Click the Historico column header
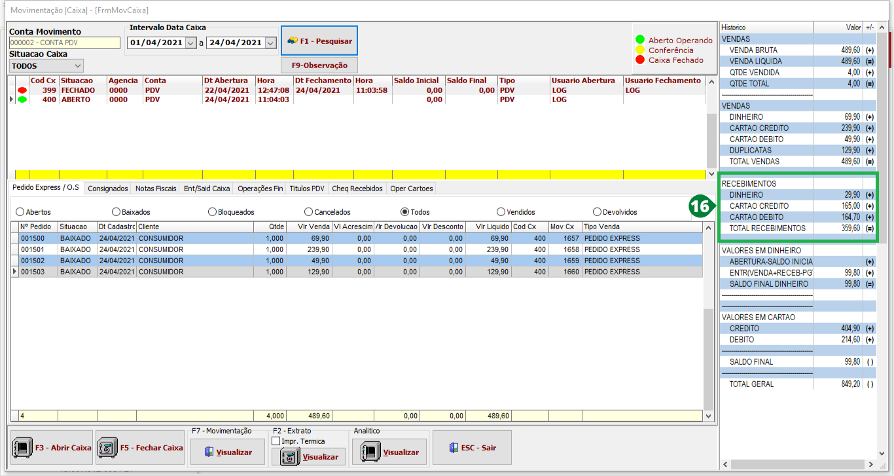This screenshot has height=476, width=894. (766, 27)
